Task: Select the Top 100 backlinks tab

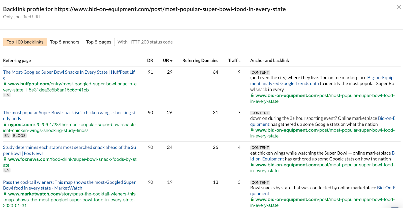Action: [x=25, y=42]
